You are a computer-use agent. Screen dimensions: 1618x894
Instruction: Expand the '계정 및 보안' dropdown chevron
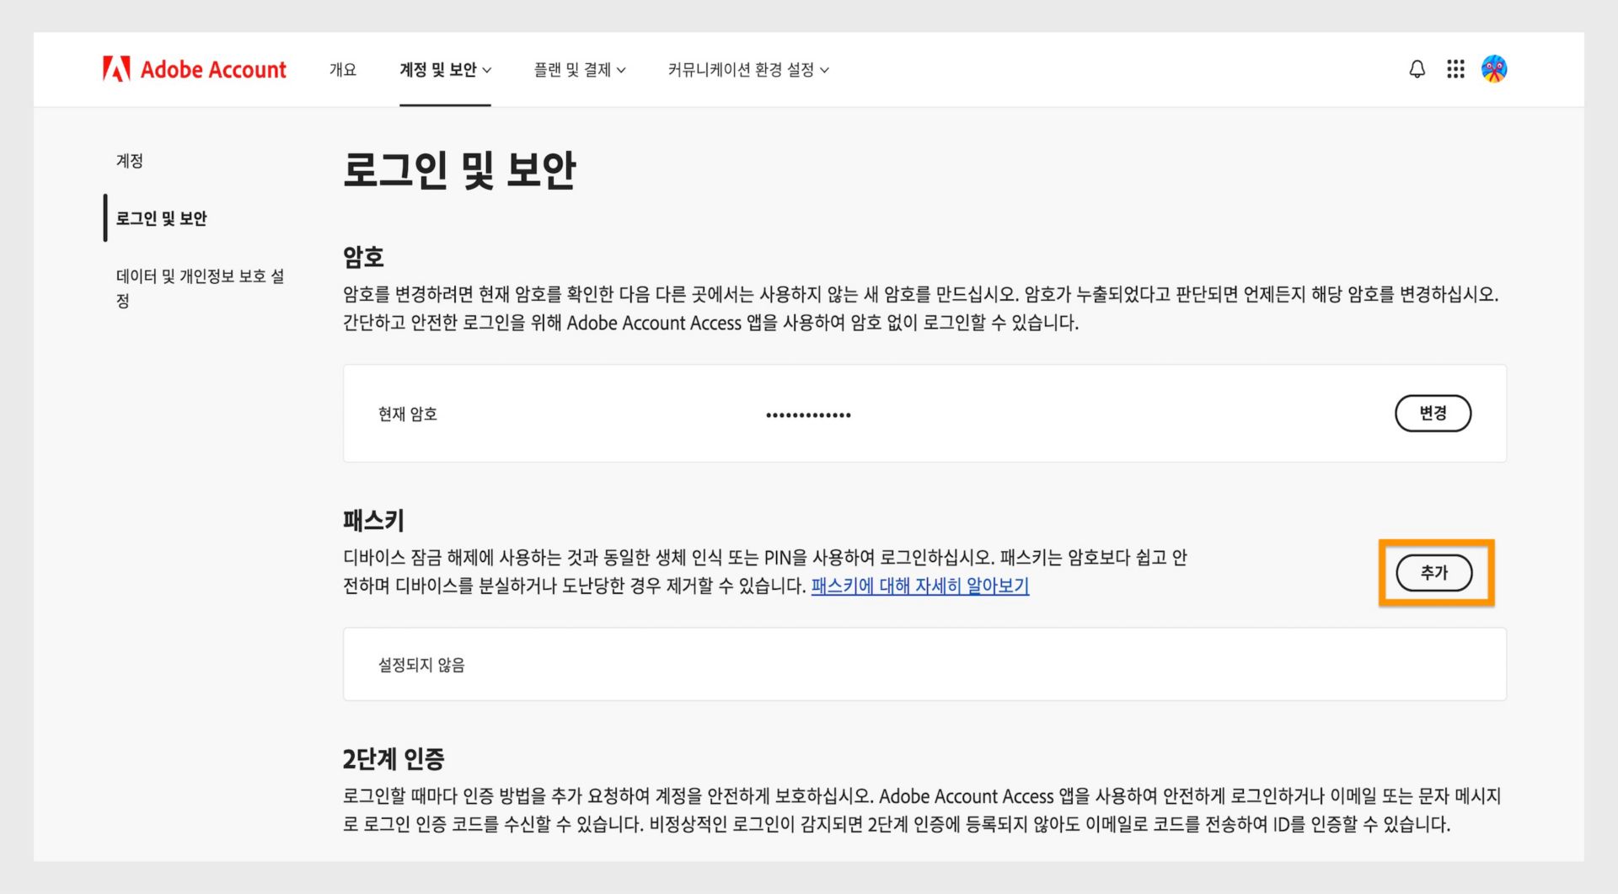tap(487, 71)
